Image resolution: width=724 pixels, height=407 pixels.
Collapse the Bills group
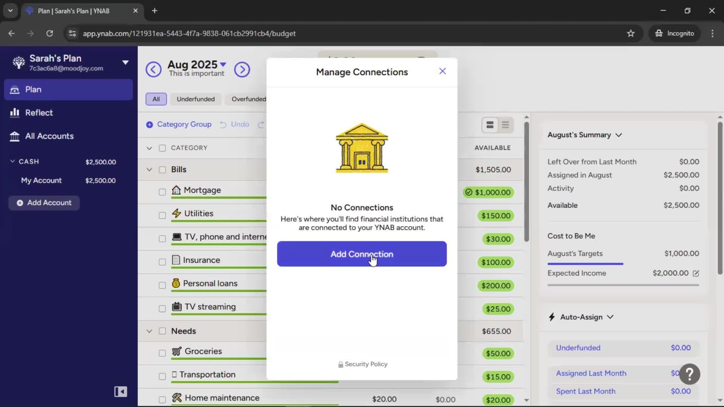coord(149,170)
